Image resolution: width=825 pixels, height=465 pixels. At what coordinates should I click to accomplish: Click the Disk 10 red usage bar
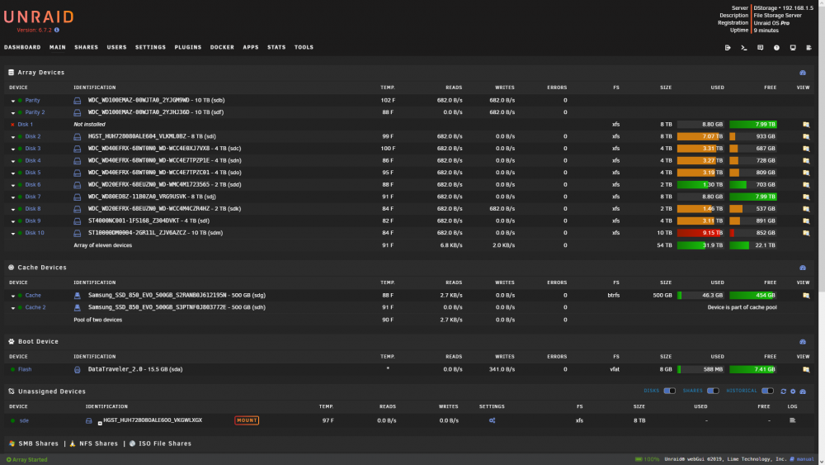point(700,233)
